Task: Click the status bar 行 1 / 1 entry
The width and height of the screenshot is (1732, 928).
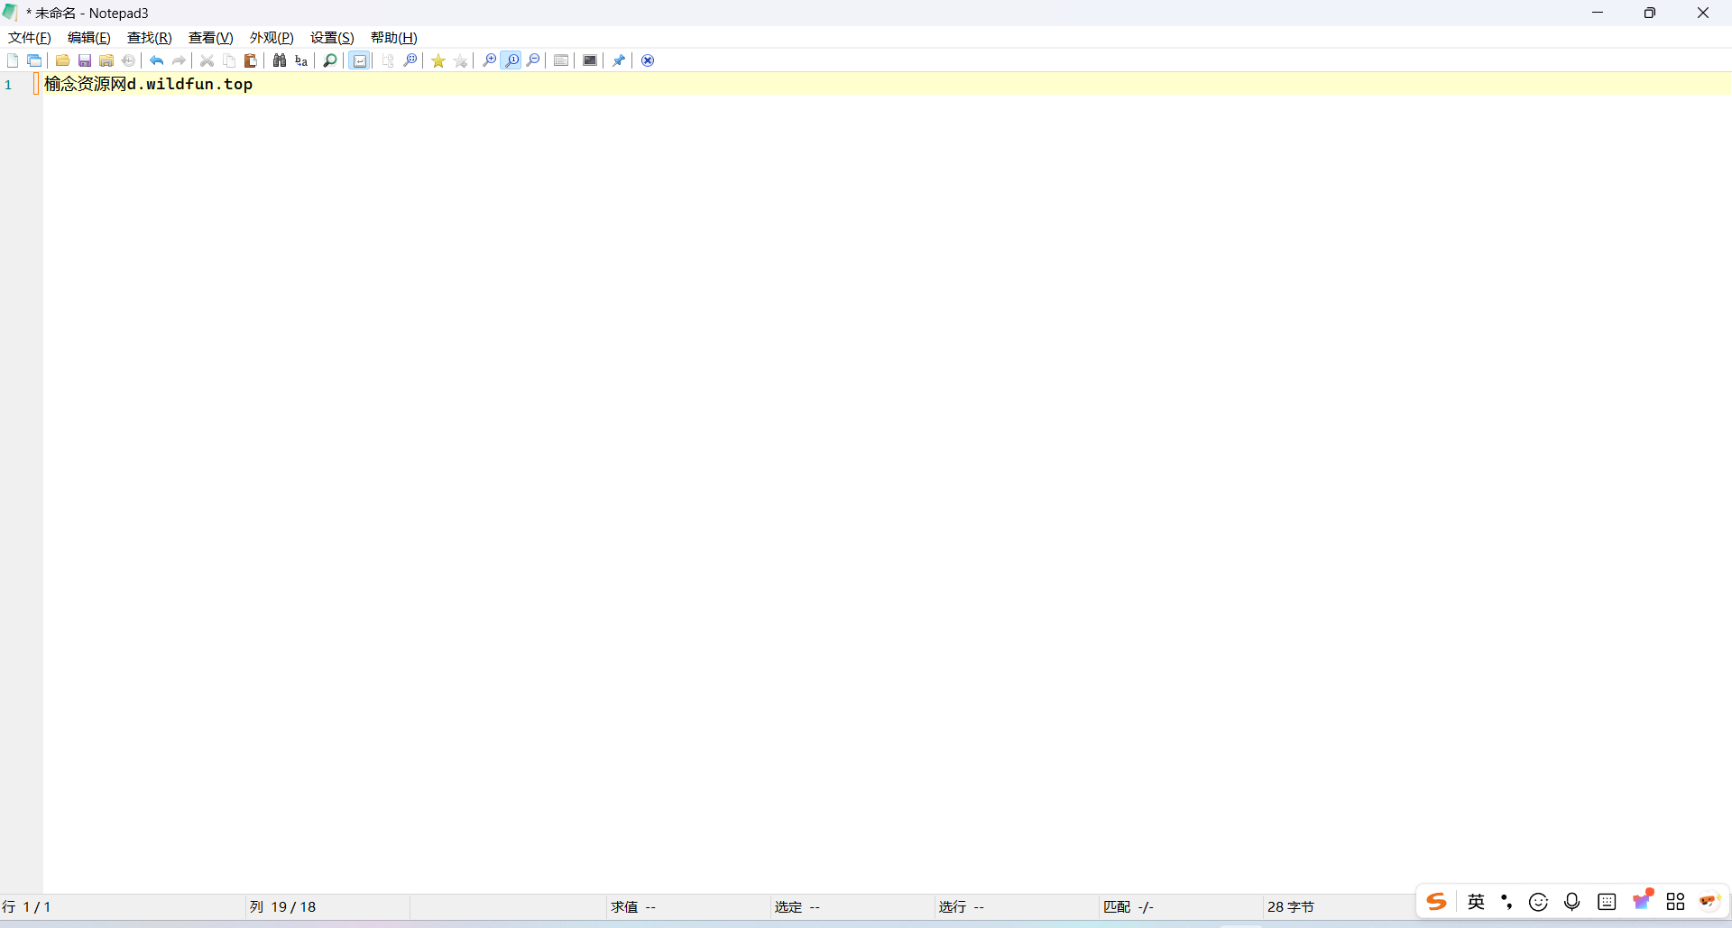Action: pyautogui.click(x=27, y=906)
